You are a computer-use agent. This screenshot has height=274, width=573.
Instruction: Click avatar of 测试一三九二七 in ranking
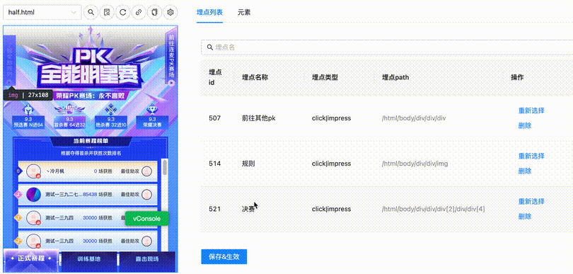pyautogui.click(x=34, y=195)
